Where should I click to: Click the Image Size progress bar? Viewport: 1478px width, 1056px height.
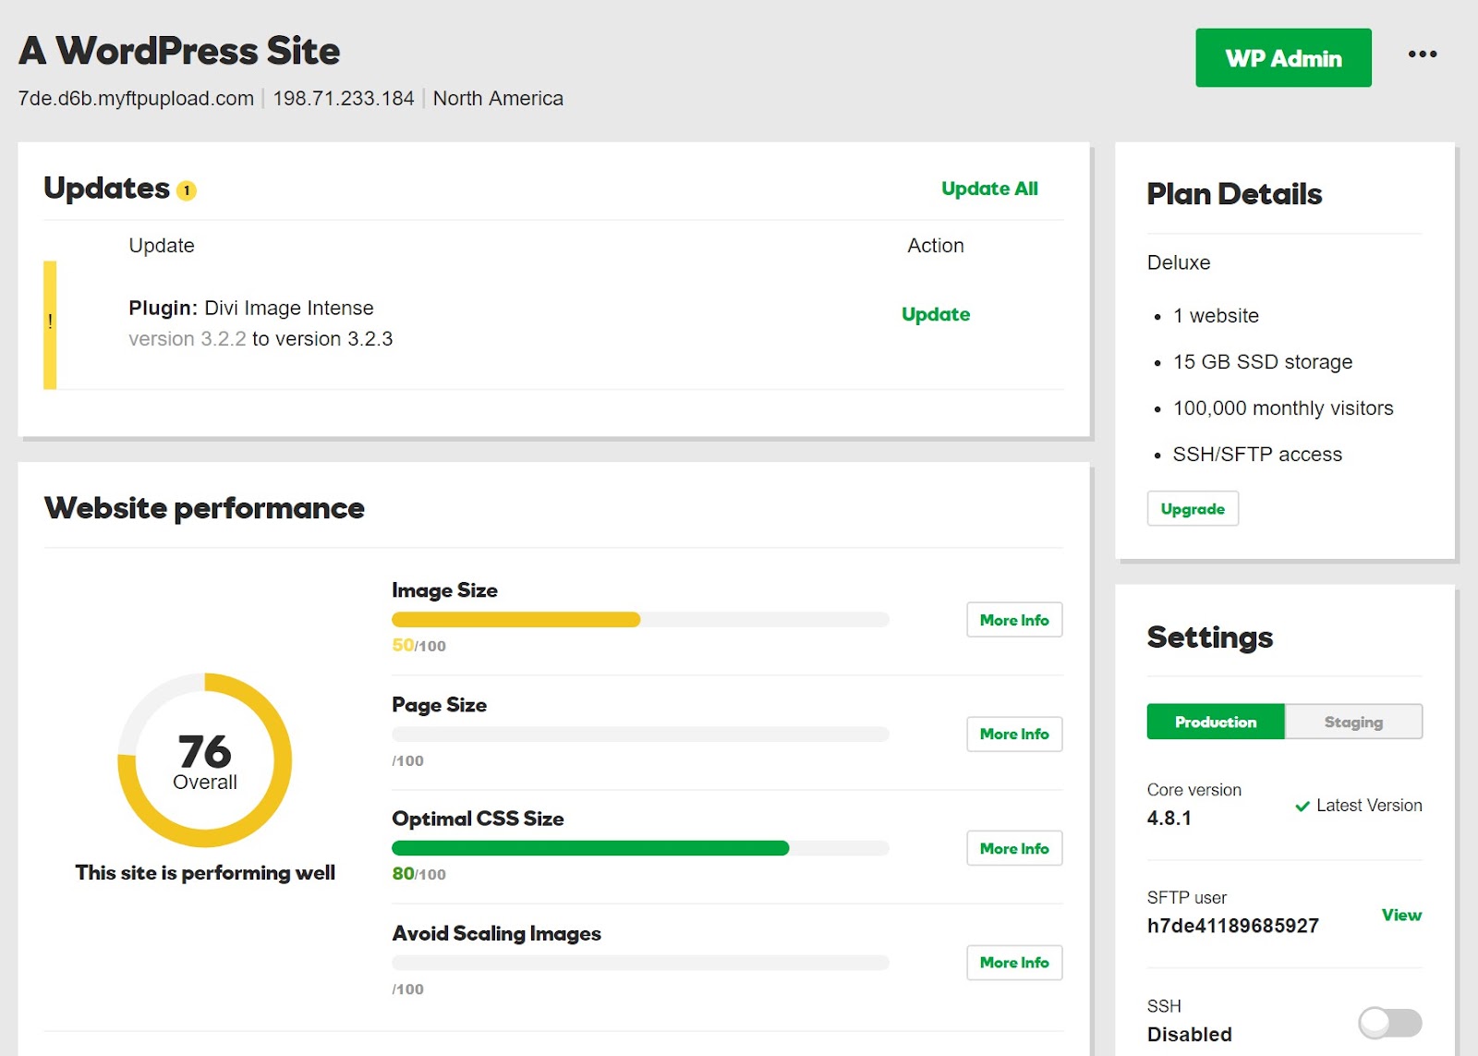640,620
